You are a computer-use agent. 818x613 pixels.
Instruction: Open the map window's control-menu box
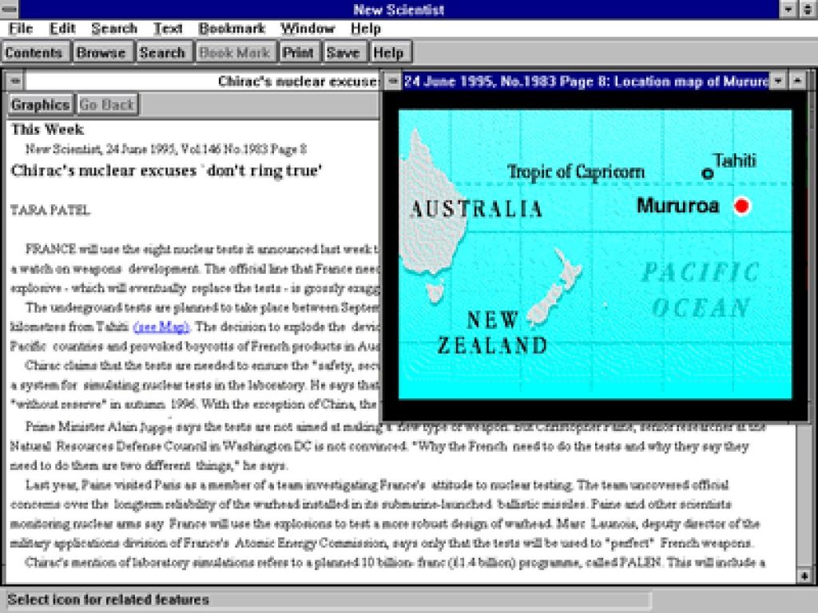[x=392, y=81]
